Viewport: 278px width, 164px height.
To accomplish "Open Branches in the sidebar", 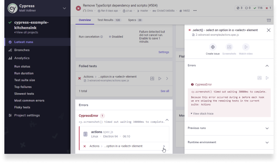I will 22,50.
